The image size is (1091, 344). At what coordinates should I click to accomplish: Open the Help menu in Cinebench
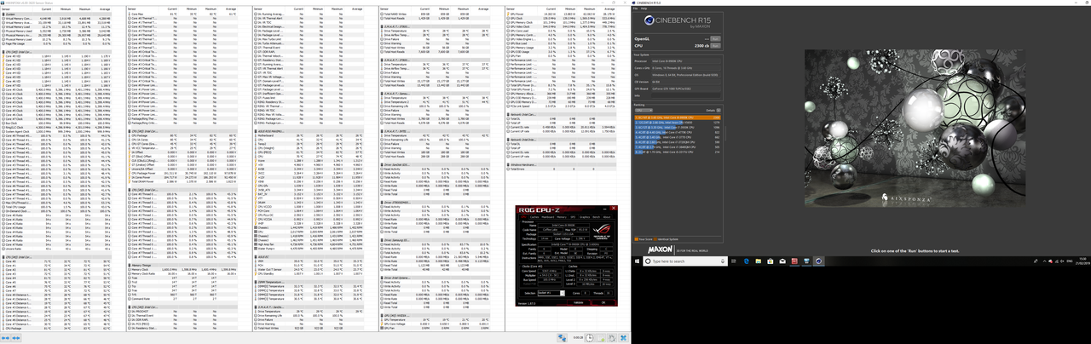tap(644, 9)
